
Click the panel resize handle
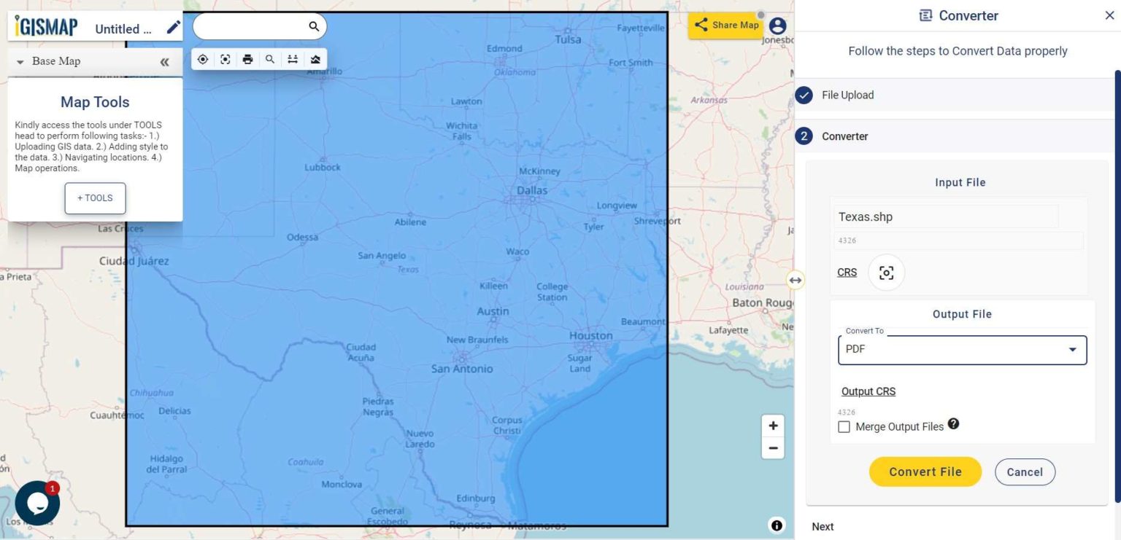pos(796,280)
